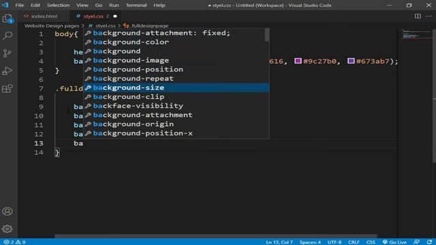Open the Source Control view icon

pos(7,53)
